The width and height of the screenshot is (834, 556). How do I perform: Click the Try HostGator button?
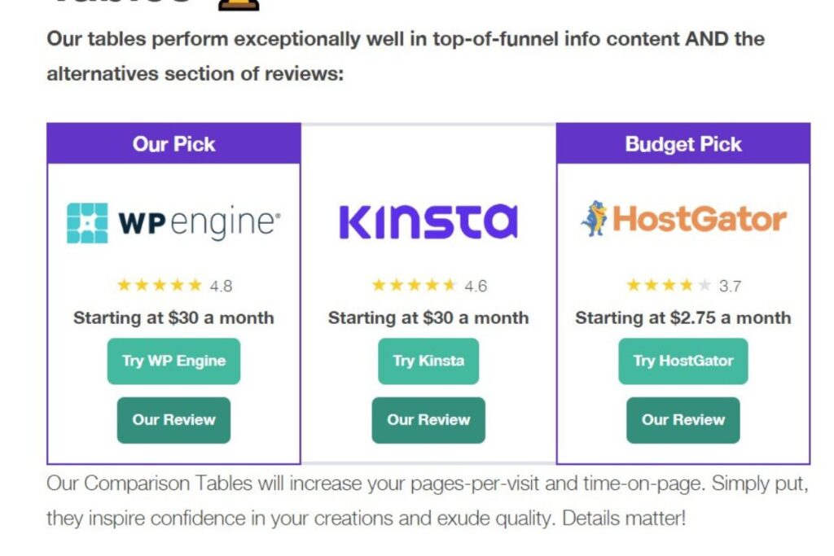click(683, 361)
